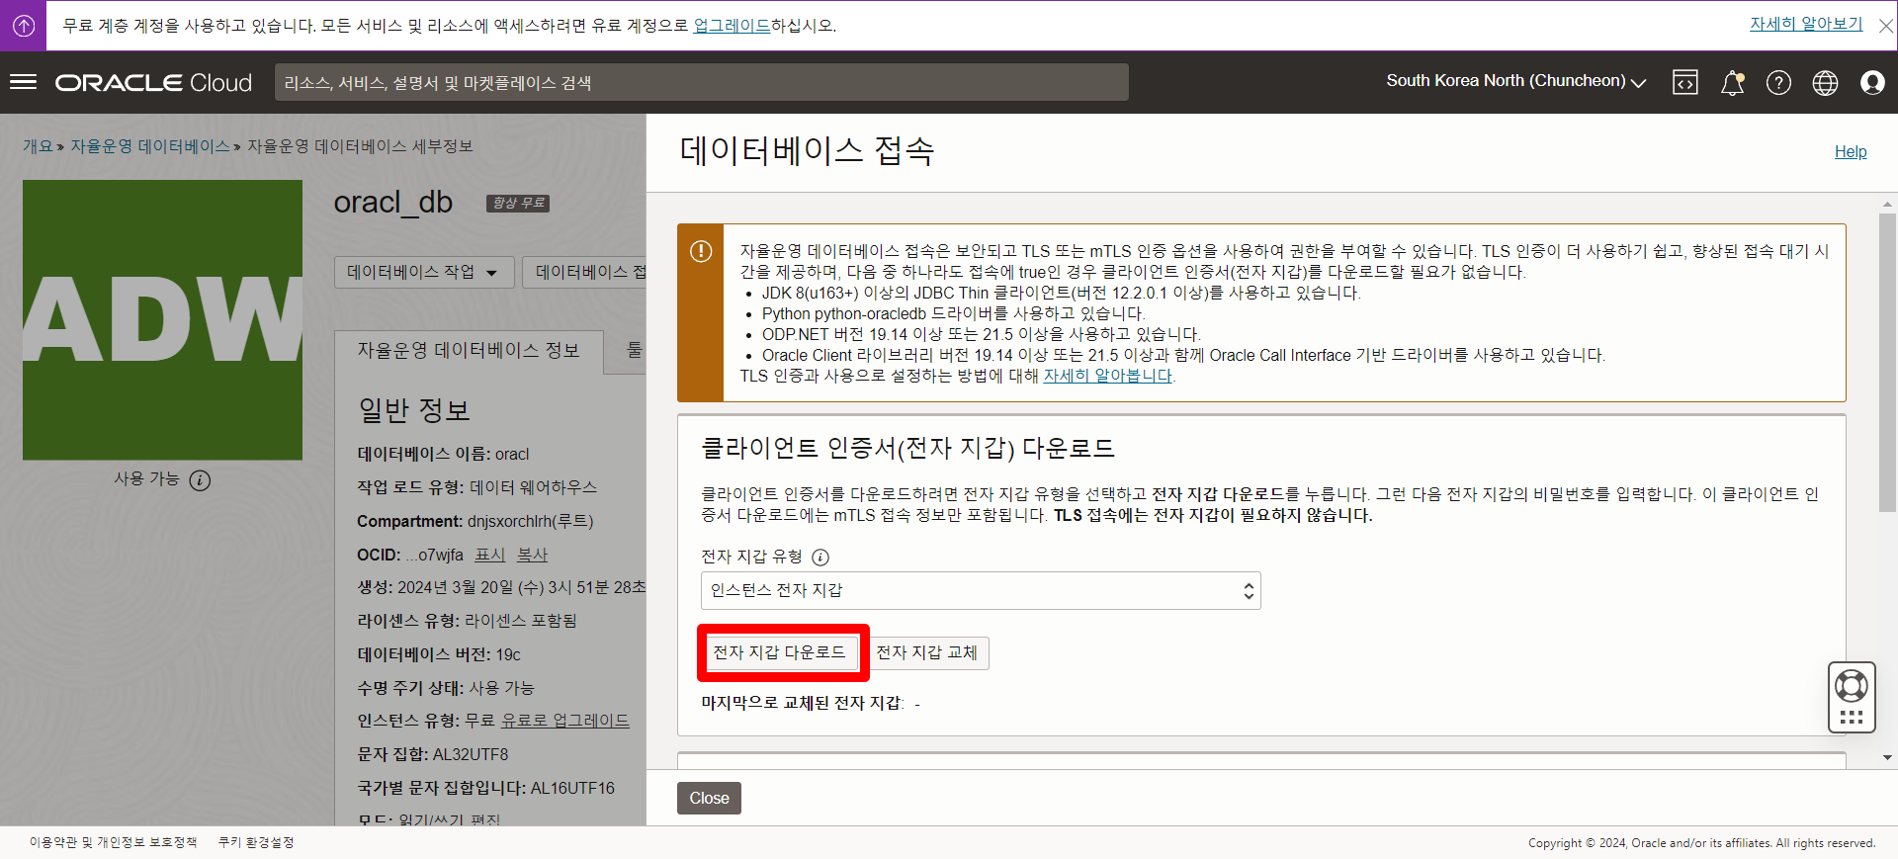Click the 개요 breadcrumb link

[38, 146]
